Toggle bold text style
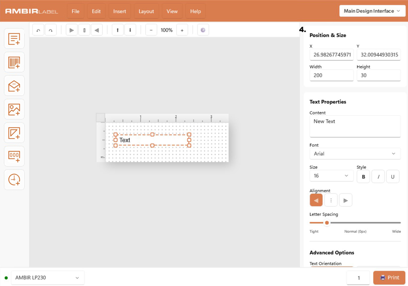This screenshot has width=408, height=286. (364, 177)
